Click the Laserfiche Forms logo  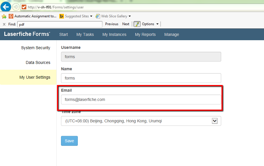point(27,34)
